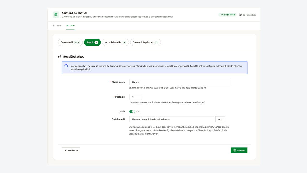Click the blue info notice text

click(x=157, y=68)
